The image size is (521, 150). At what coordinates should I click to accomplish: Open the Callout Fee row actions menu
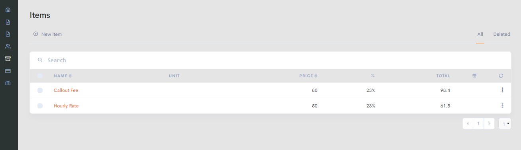coord(502,90)
